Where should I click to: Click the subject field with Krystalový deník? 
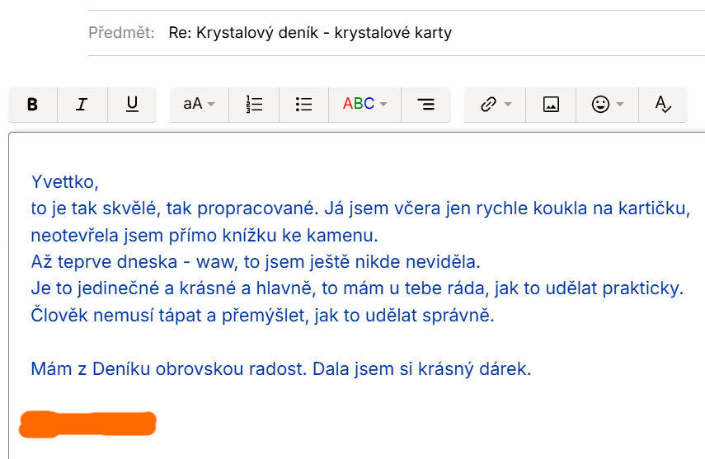(310, 33)
